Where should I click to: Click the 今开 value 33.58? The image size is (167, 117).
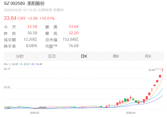(32, 27)
